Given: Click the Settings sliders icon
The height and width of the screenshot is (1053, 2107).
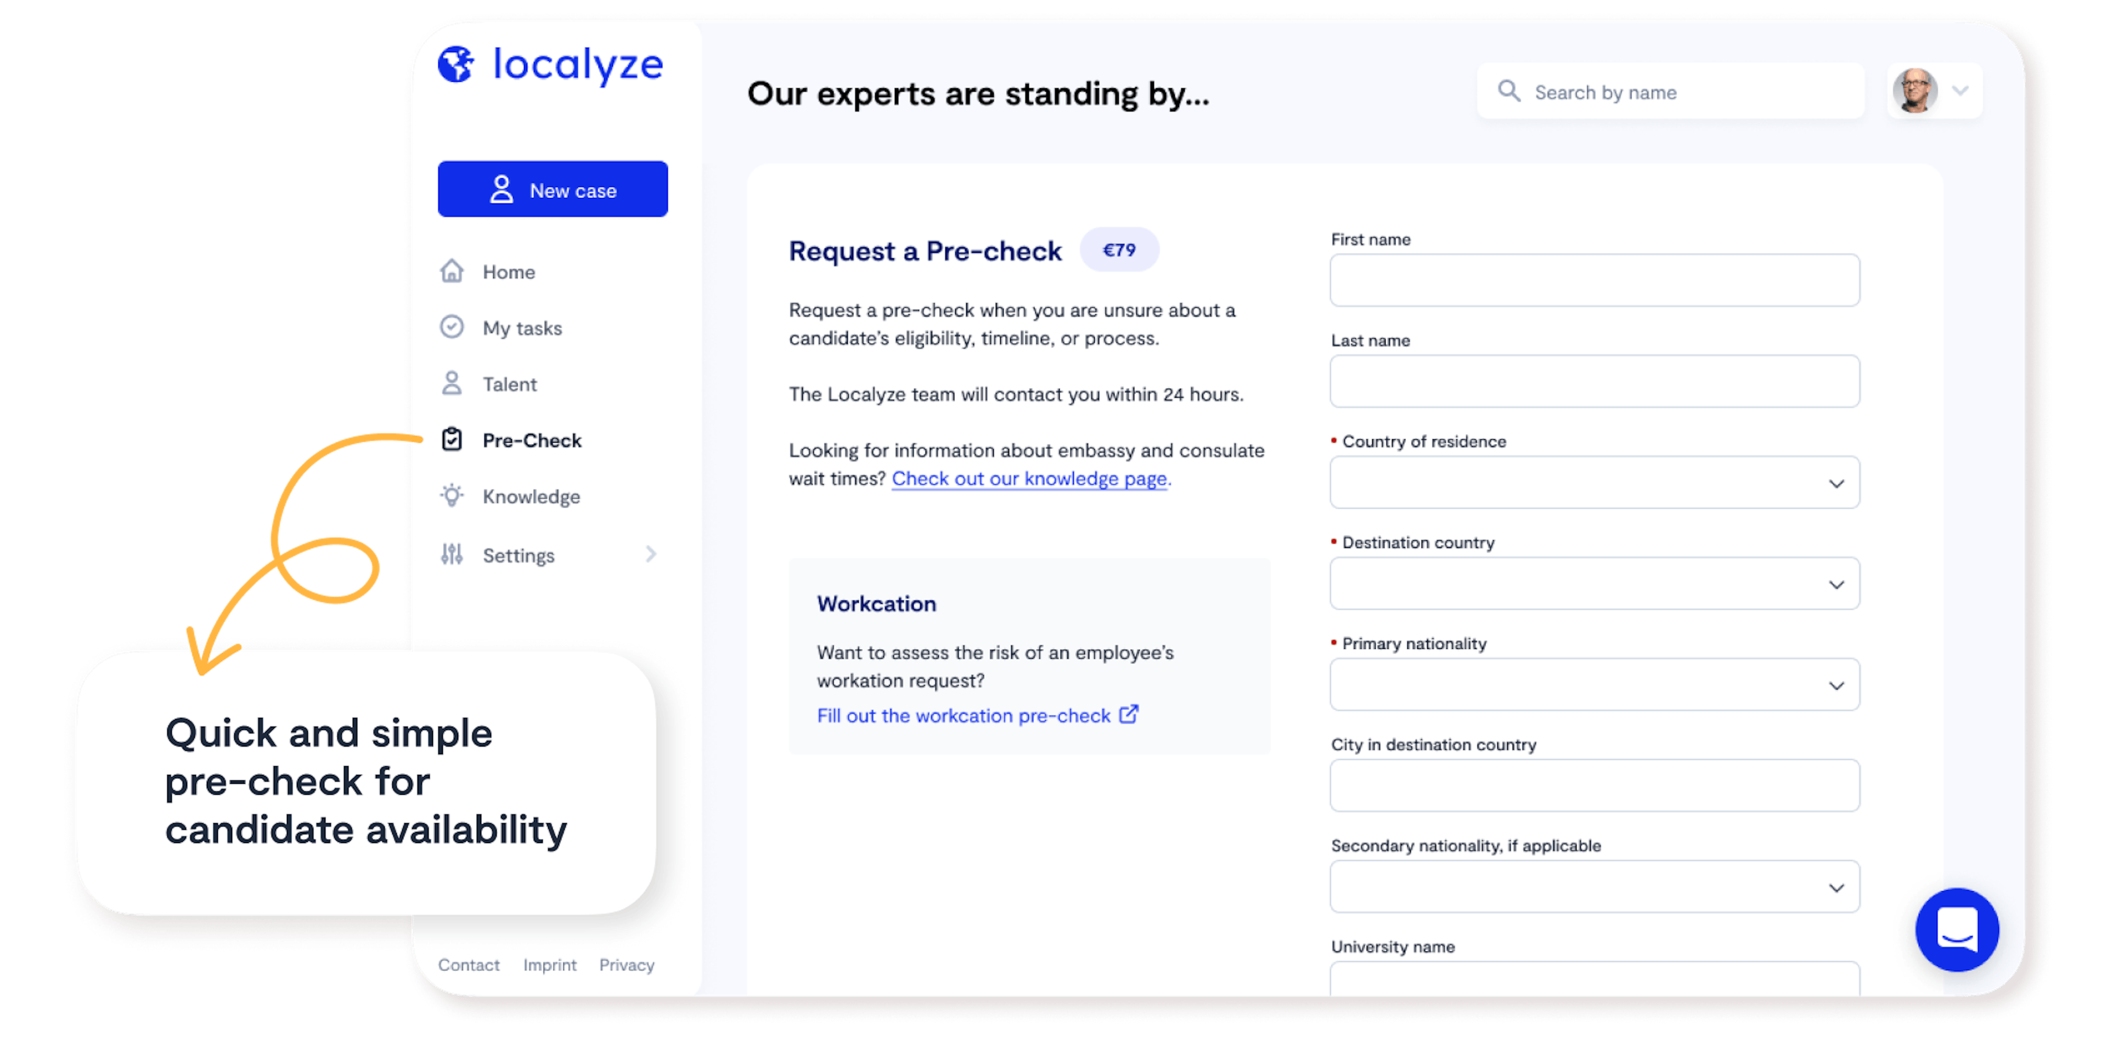Looking at the screenshot, I should point(452,554).
